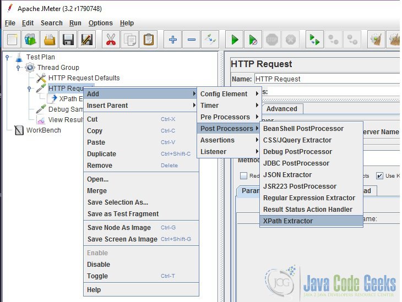Select Toggle in context menu
The image size is (402, 302).
point(142,276)
